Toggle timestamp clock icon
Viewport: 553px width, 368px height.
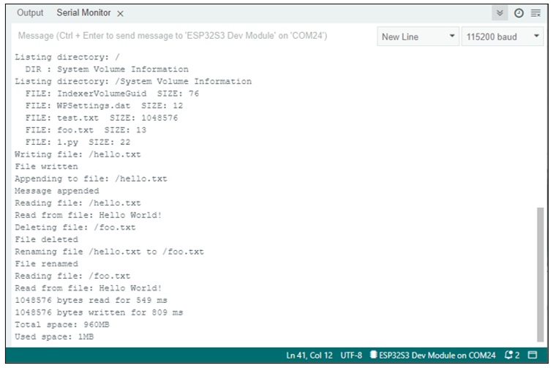(x=519, y=13)
